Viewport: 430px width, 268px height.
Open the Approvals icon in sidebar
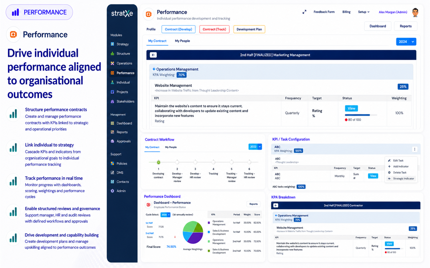coord(112,141)
